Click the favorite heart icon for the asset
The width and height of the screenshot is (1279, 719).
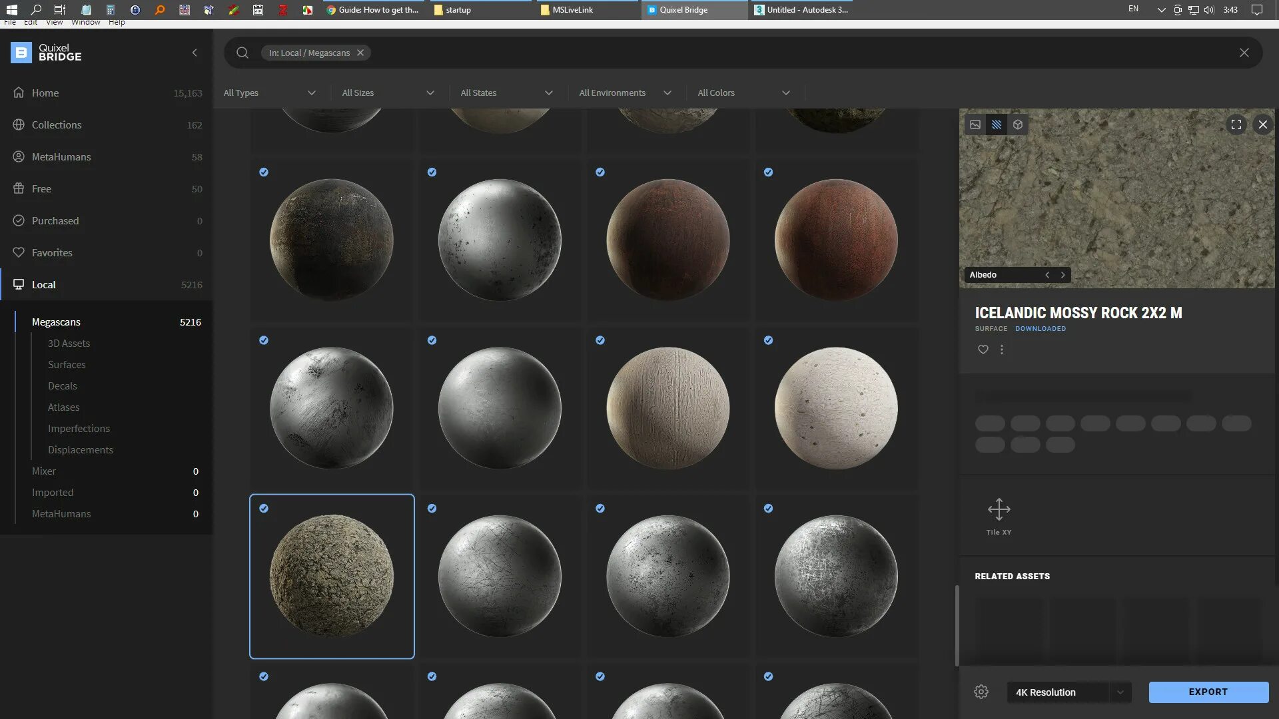tap(983, 350)
